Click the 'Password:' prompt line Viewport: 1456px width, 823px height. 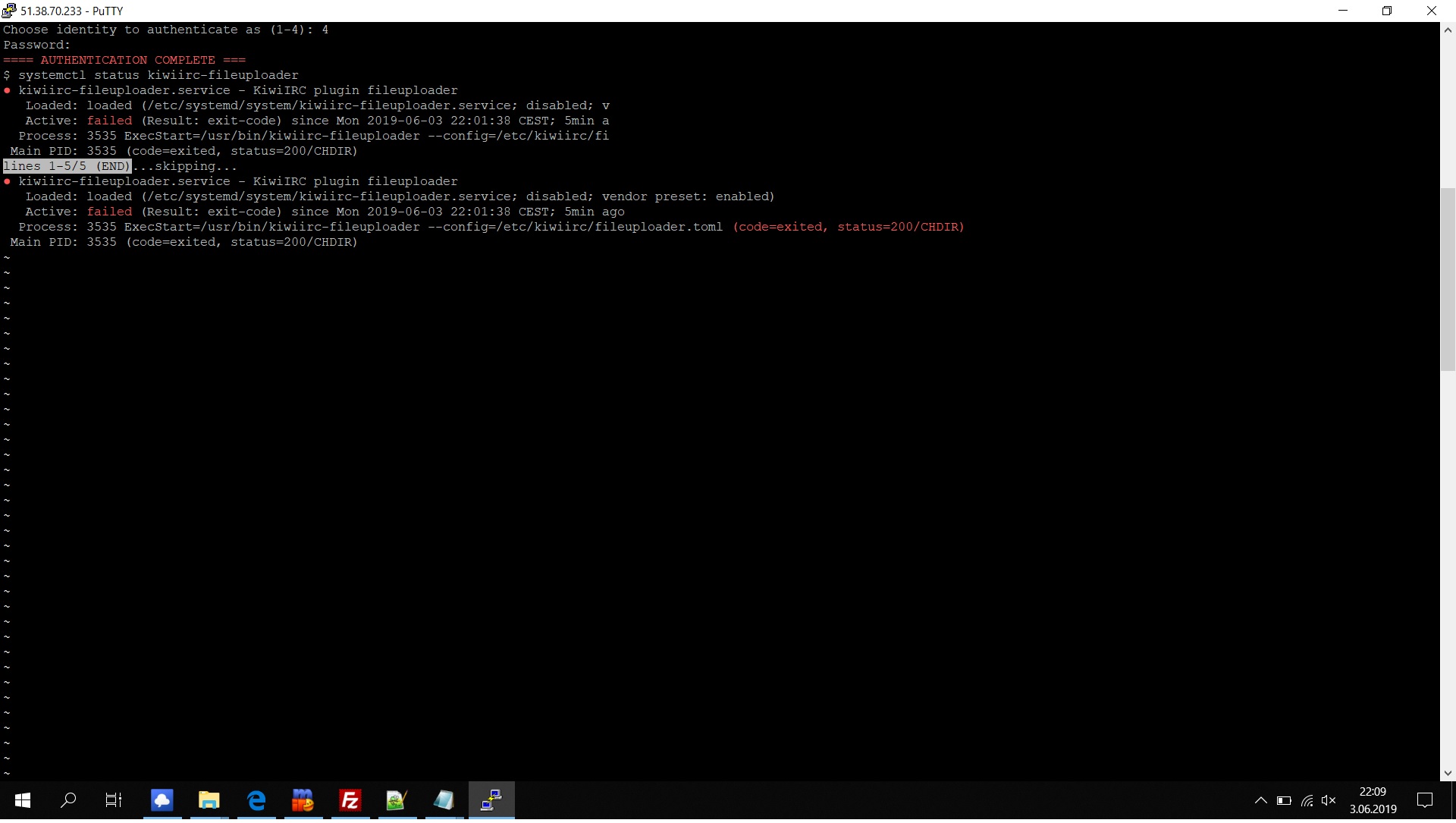pyautogui.click(x=36, y=45)
